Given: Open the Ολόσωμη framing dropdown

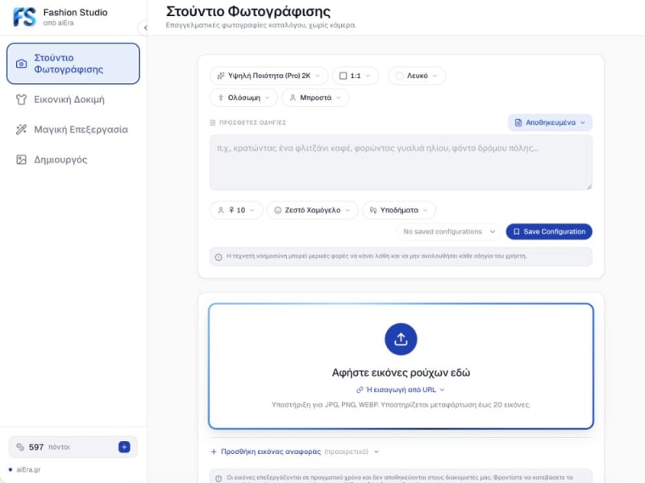Looking at the screenshot, I should coord(244,97).
